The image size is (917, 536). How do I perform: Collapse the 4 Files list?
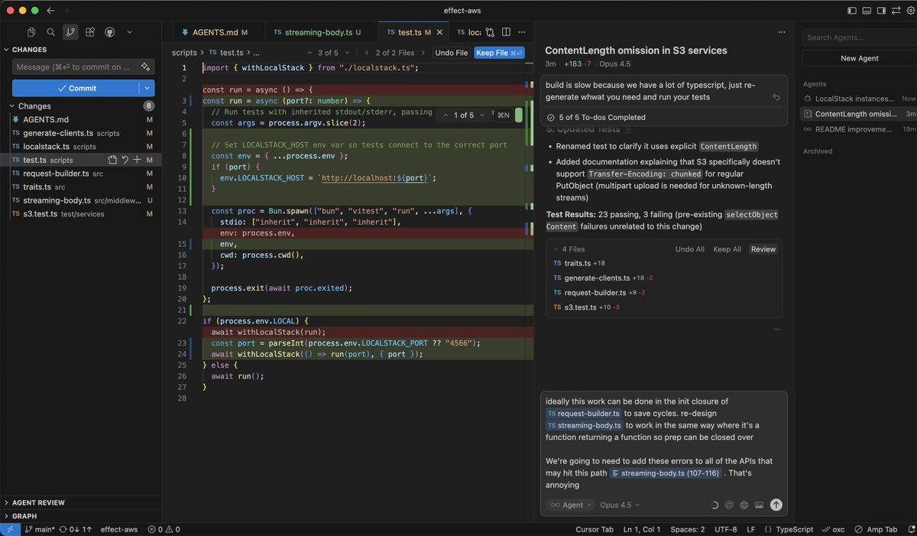click(x=570, y=249)
